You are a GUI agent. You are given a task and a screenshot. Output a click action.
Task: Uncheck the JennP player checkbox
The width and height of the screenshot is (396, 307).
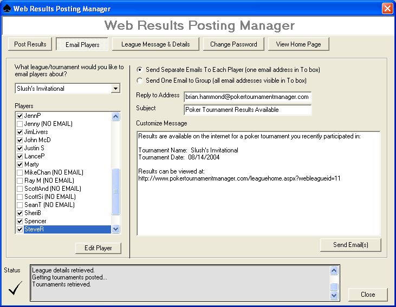point(20,116)
